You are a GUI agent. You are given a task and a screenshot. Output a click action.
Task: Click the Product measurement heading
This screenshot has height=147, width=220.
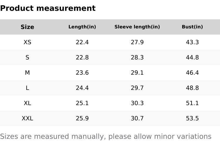pyautogui.click(x=48, y=8)
